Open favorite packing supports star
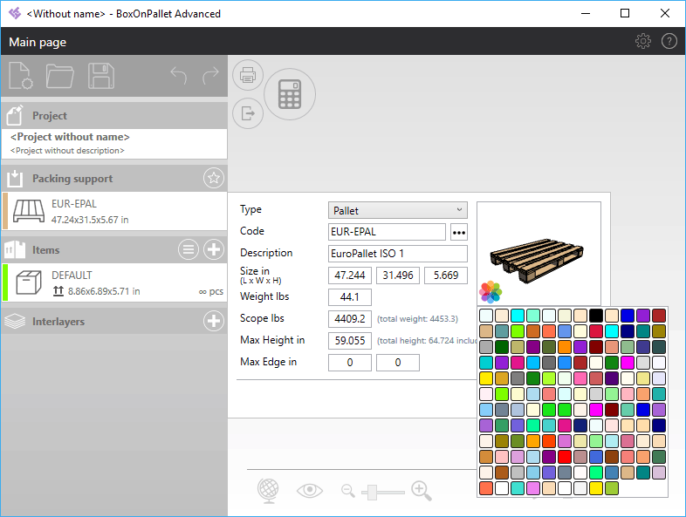The height and width of the screenshot is (517, 686). coord(214,178)
